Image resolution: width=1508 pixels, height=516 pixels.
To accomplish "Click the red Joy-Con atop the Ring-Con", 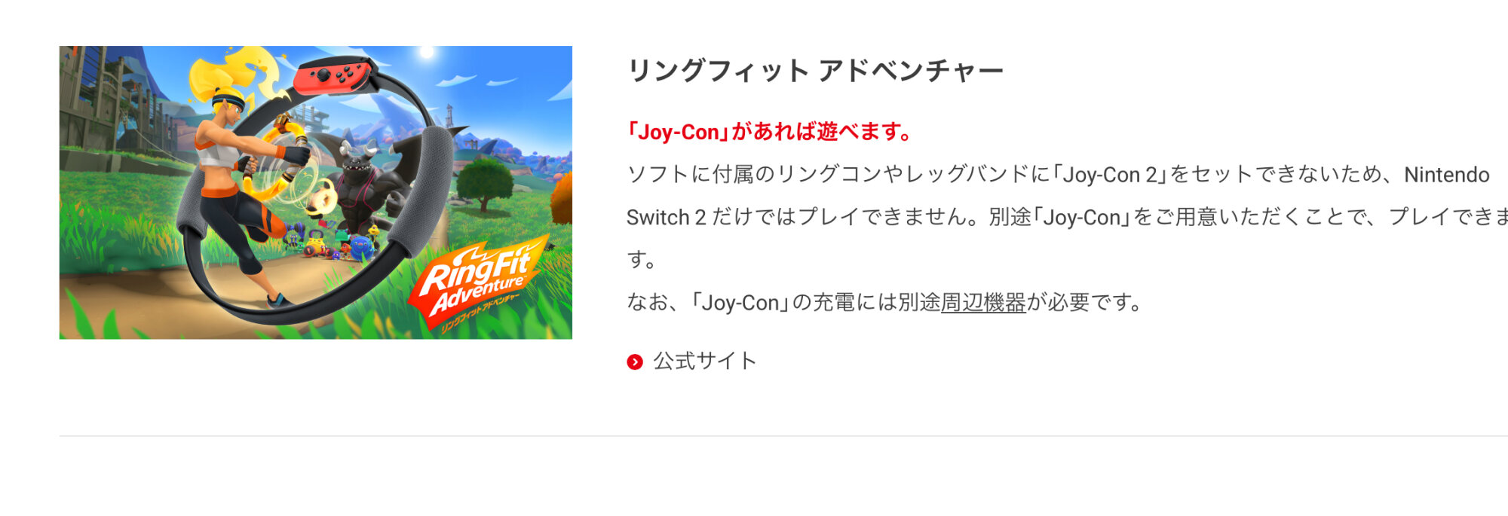I will (x=333, y=76).
